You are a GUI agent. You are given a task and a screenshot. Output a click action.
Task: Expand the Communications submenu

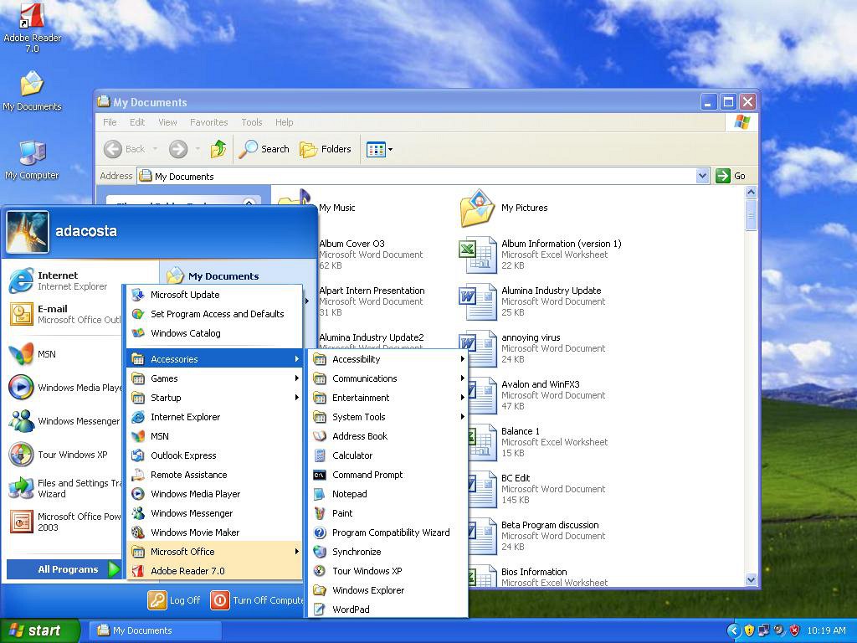(x=388, y=378)
